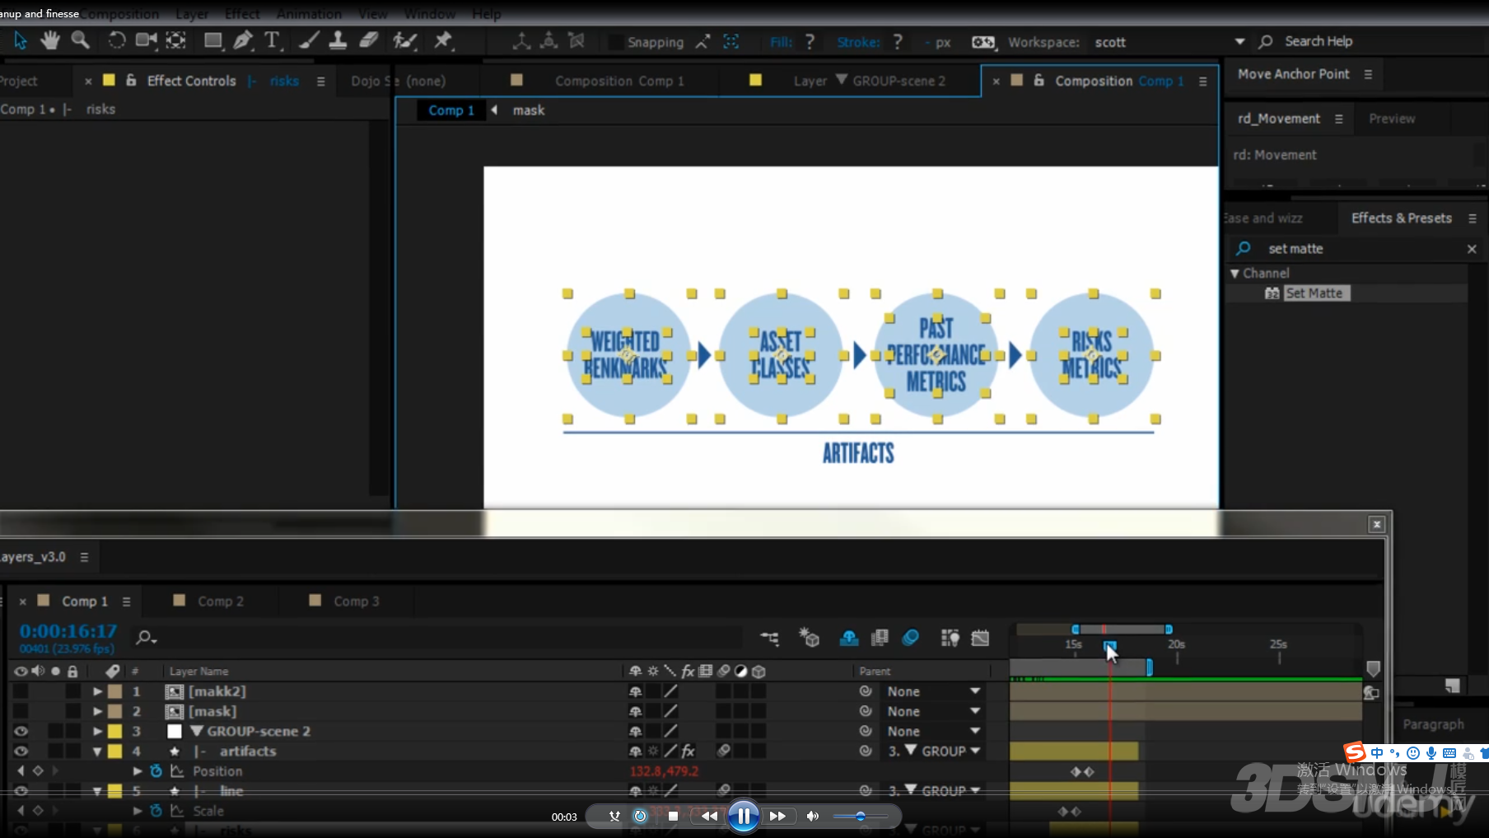Toggle Frame Blending timeline switch
This screenshot has width=1489, height=838.
tap(880, 638)
